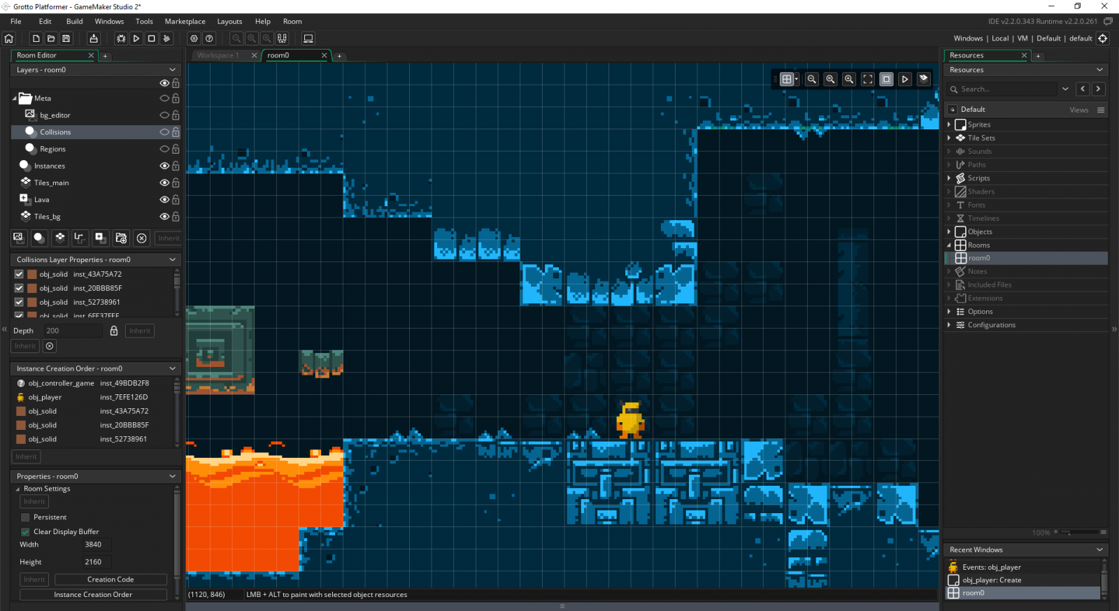
Task: Toggle visibility of the Meta folder
Action: point(164,99)
